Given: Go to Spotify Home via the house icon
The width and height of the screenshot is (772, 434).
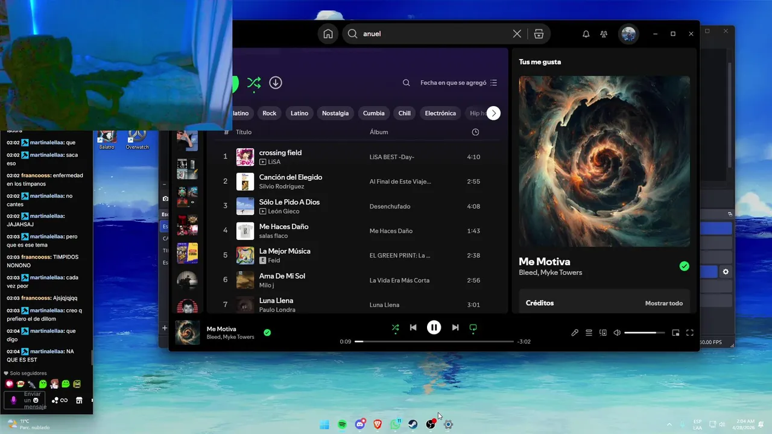Looking at the screenshot, I should pos(328,34).
